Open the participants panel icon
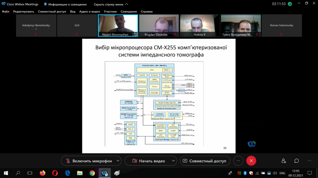Viewport: 318px width, 178px height. tap(284, 161)
